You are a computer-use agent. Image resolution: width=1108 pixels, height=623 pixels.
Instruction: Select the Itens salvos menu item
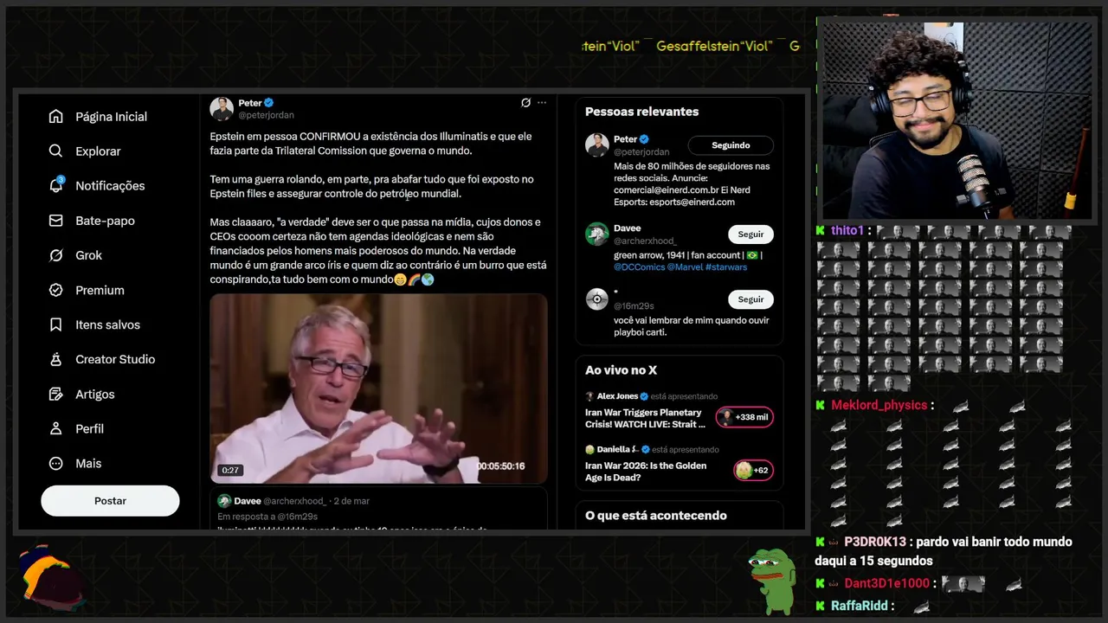[x=107, y=324]
